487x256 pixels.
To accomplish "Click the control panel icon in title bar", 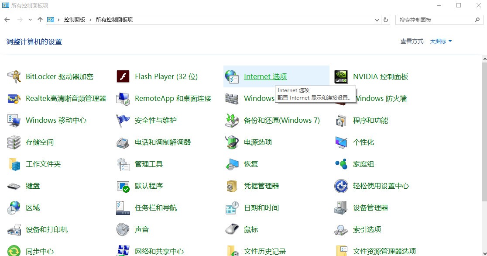I will [x=6, y=5].
